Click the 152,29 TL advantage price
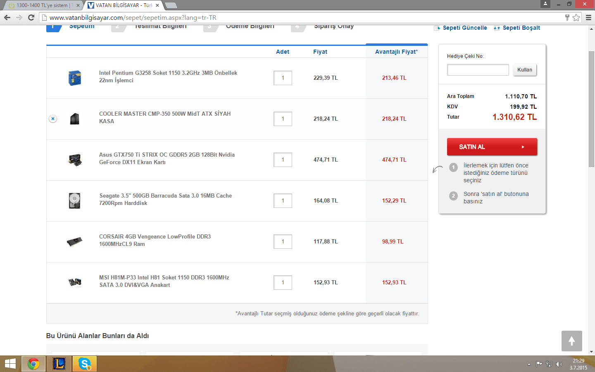The image size is (595, 372). click(x=394, y=200)
